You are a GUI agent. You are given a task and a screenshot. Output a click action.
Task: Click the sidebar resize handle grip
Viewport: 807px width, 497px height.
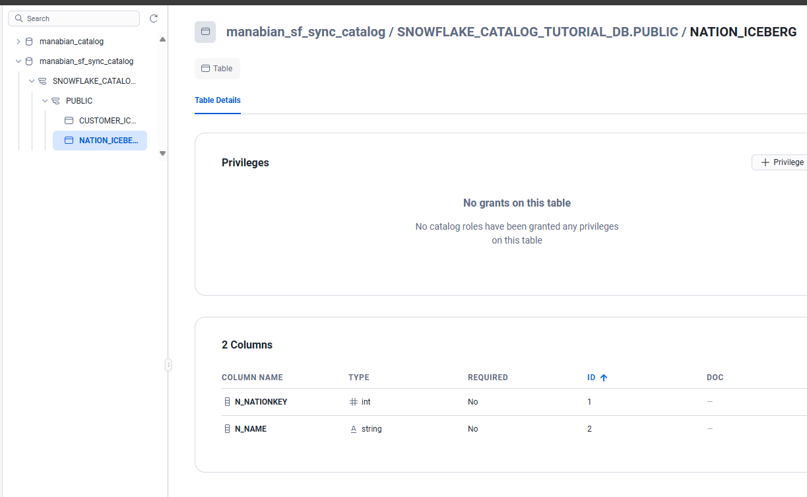(x=168, y=364)
